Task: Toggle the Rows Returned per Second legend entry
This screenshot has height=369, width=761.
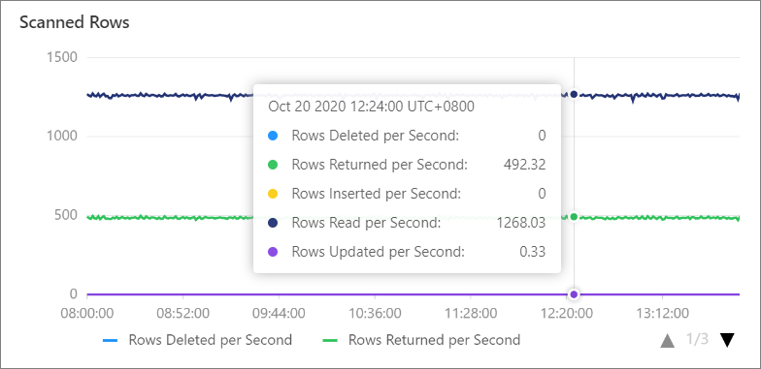Action: click(x=421, y=340)
